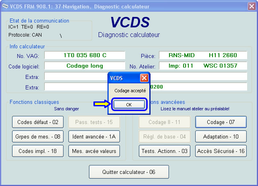The width and height of the screenshot is (258, 186).
Task: Open Grpes de mes. - 08
Action: tap(38, 136)
